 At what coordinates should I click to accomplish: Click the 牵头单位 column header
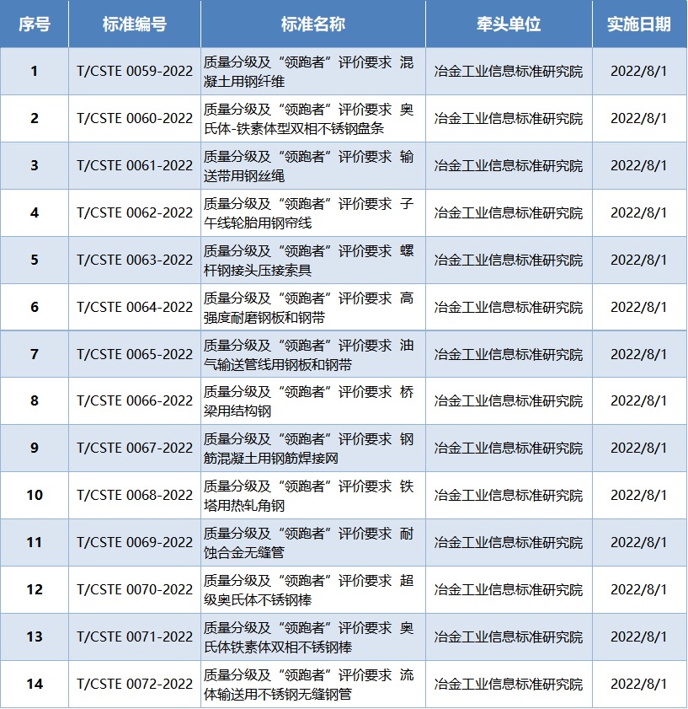509,24
